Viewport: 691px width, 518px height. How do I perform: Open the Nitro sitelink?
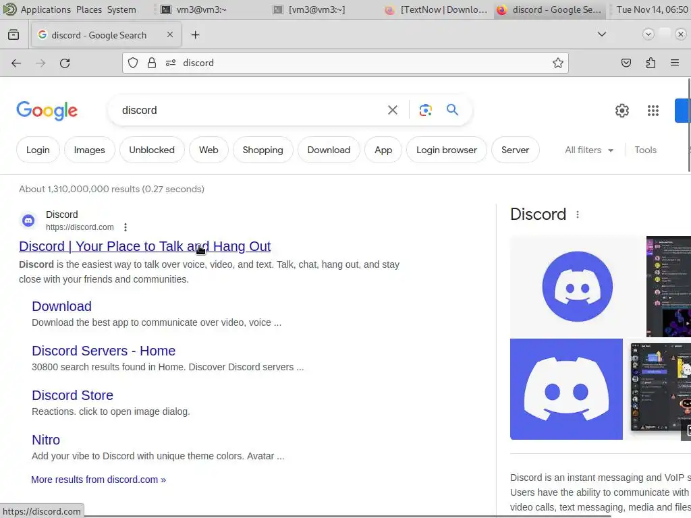[x=46, y=440]
